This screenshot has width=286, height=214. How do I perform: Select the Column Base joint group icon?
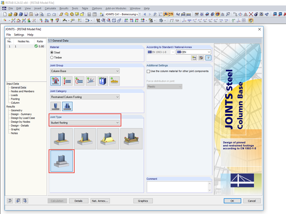pyautogui.click(x=56, y=81)
